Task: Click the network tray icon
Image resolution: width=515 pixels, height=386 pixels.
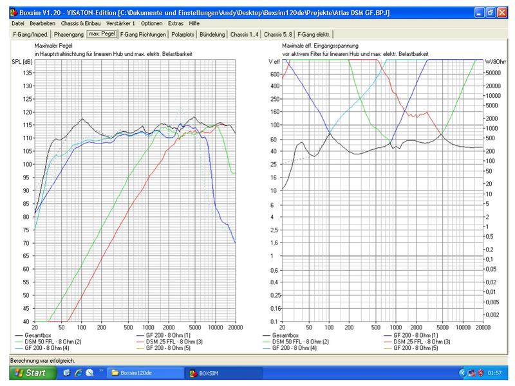Action: [471, 373]
